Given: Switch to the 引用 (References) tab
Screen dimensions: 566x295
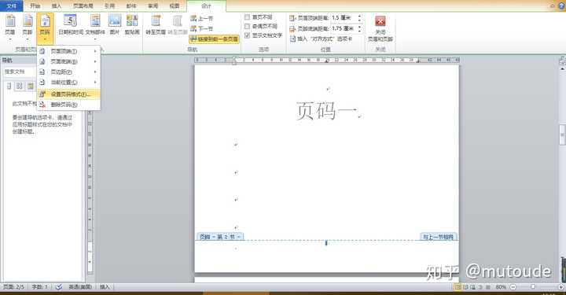Looking at the screenshot, I should coord(109,6).
